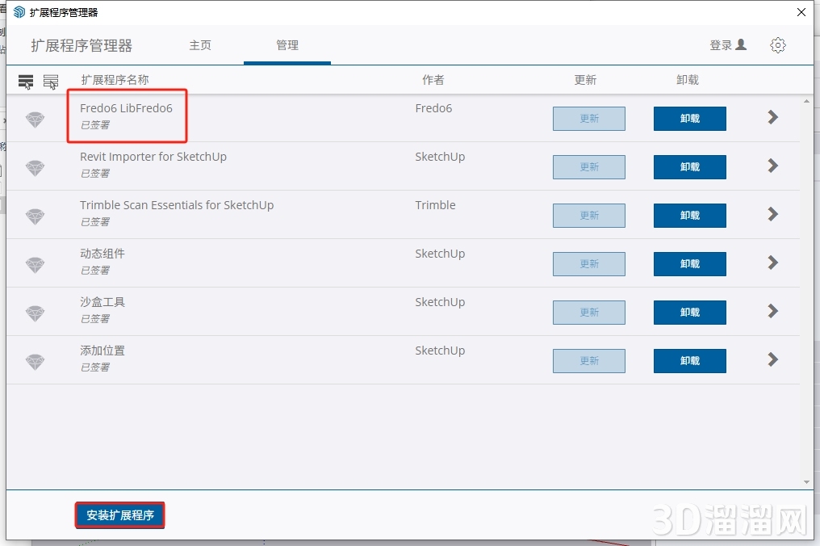Click 更新 button for 沙盒工具

pos(588,313)
